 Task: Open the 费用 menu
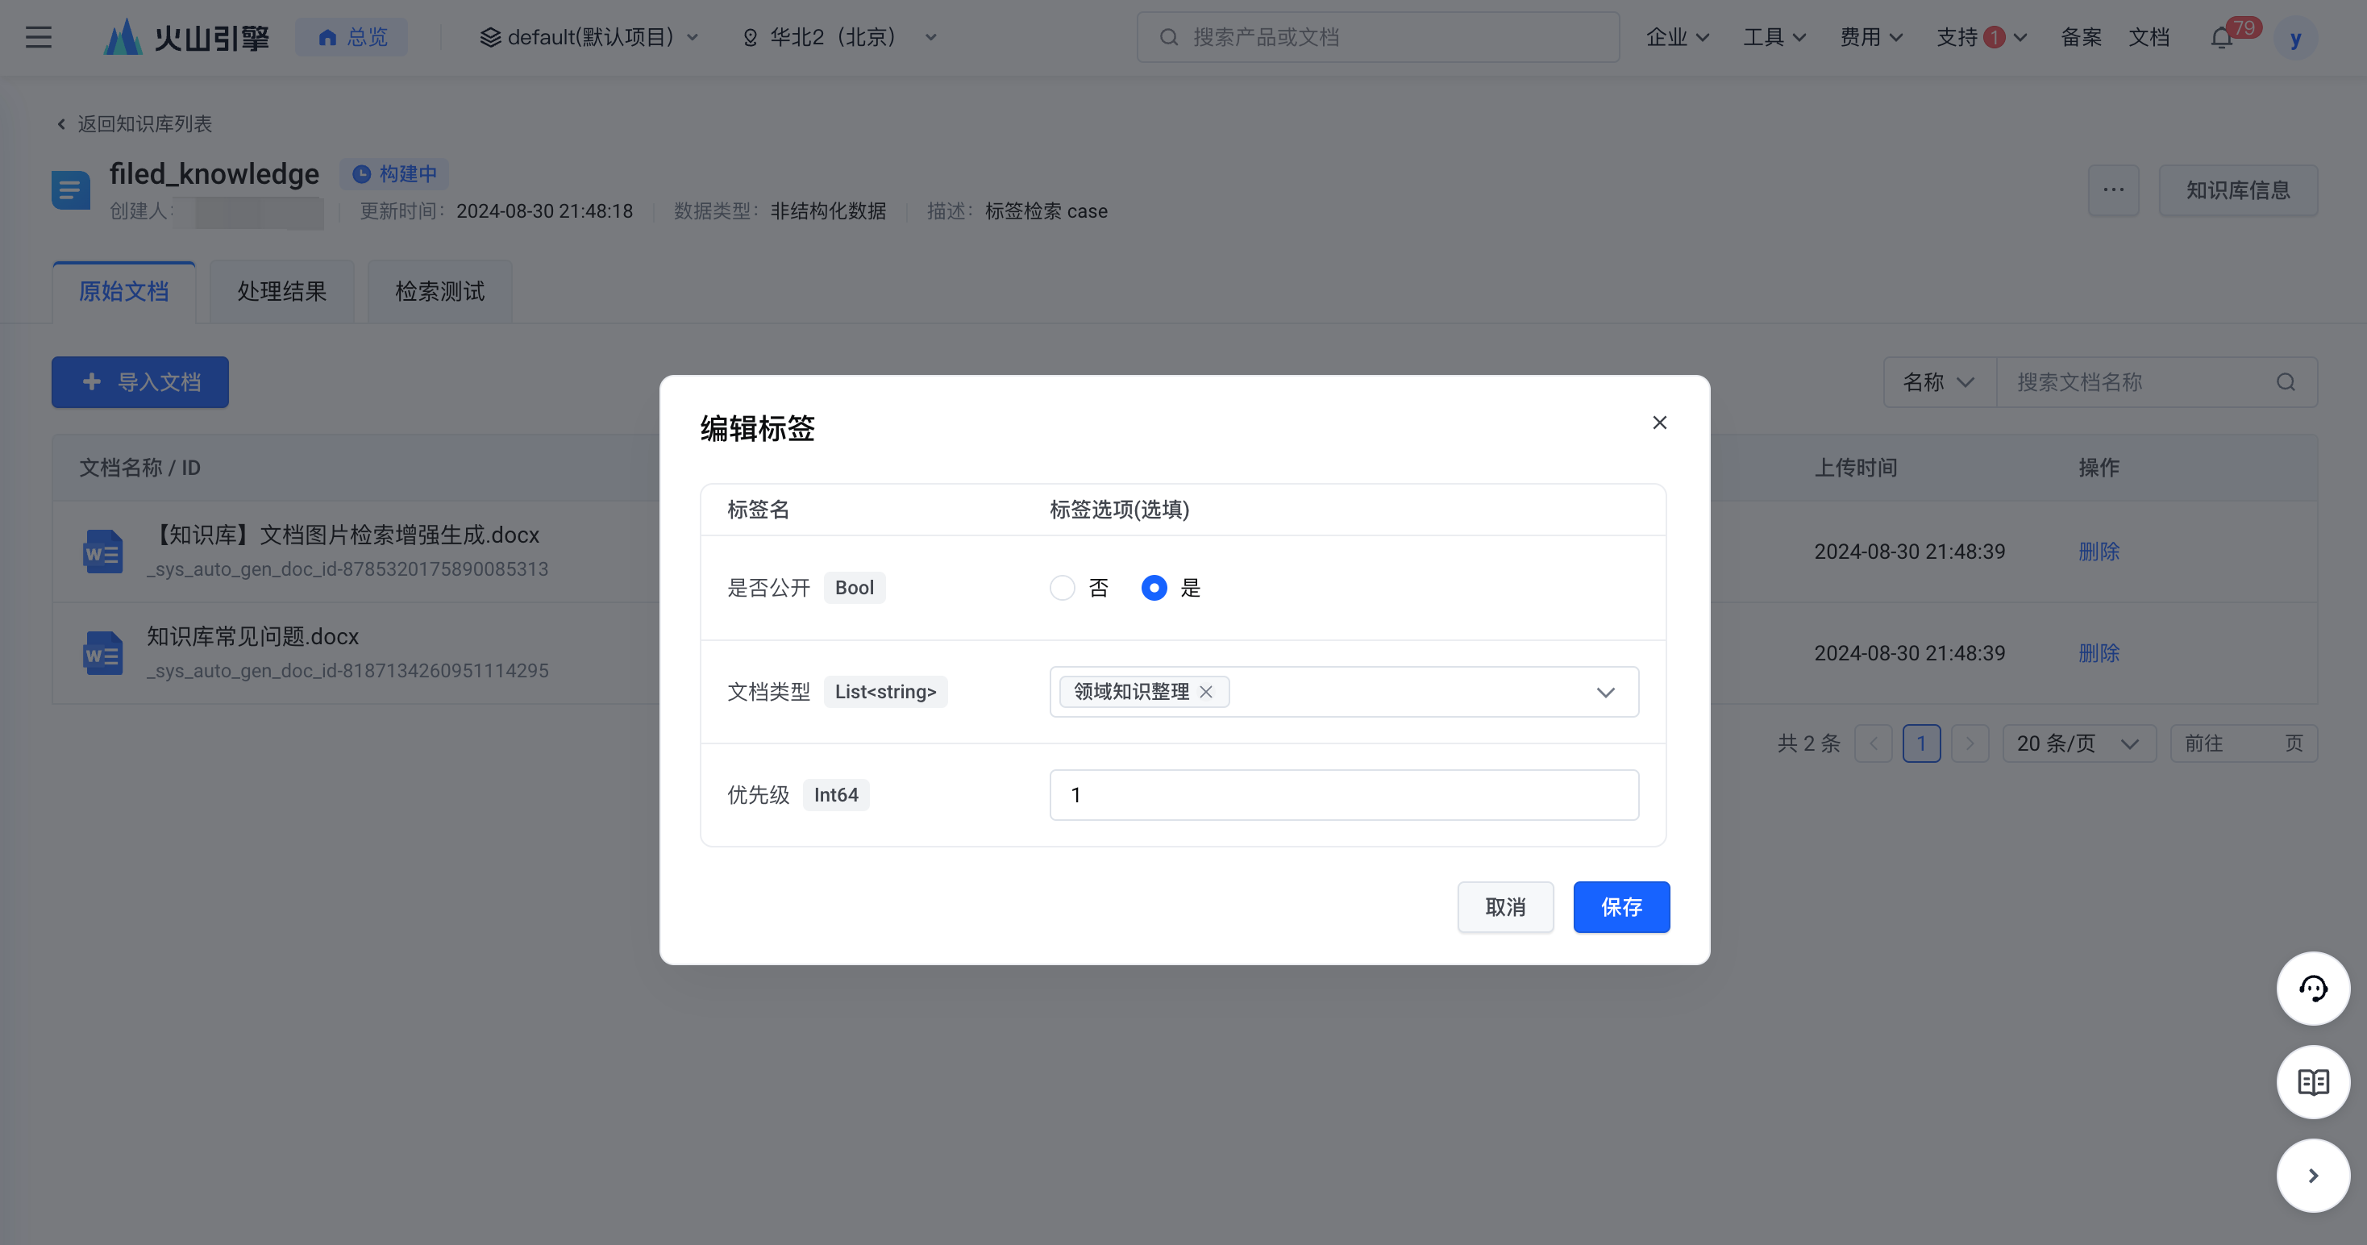1871,37
